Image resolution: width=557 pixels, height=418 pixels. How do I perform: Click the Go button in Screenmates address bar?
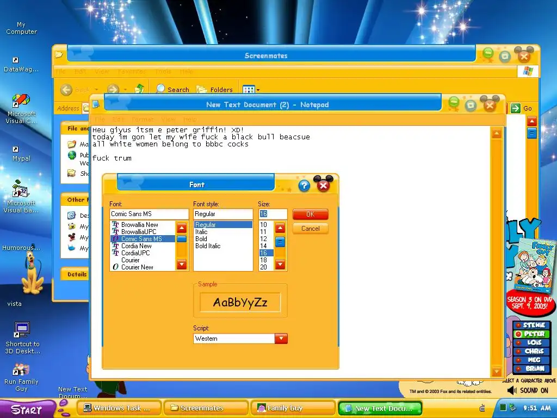coord(522,108)
